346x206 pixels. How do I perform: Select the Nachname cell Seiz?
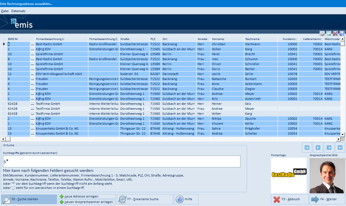(x=261, y=104)
